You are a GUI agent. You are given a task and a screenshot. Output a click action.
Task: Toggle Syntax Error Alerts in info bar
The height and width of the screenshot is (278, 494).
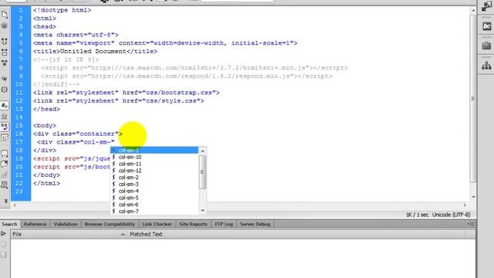tap(5, 137)
